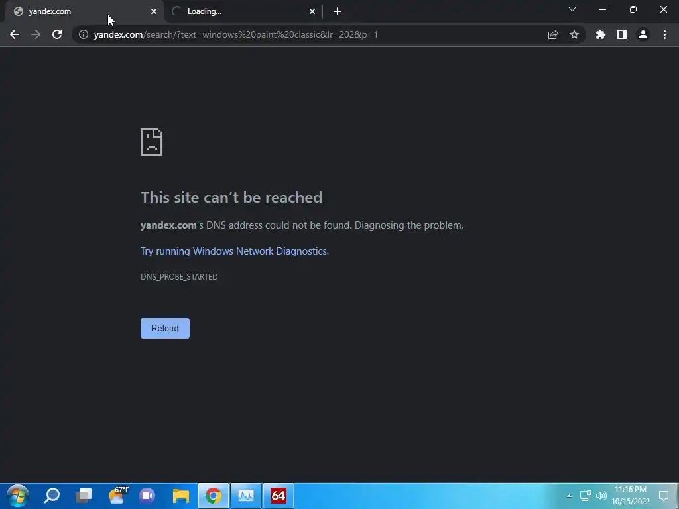The height and width of the screenshot is (509, 679).
Task: Click the forward navigation arrow
Action: point(36,34)
